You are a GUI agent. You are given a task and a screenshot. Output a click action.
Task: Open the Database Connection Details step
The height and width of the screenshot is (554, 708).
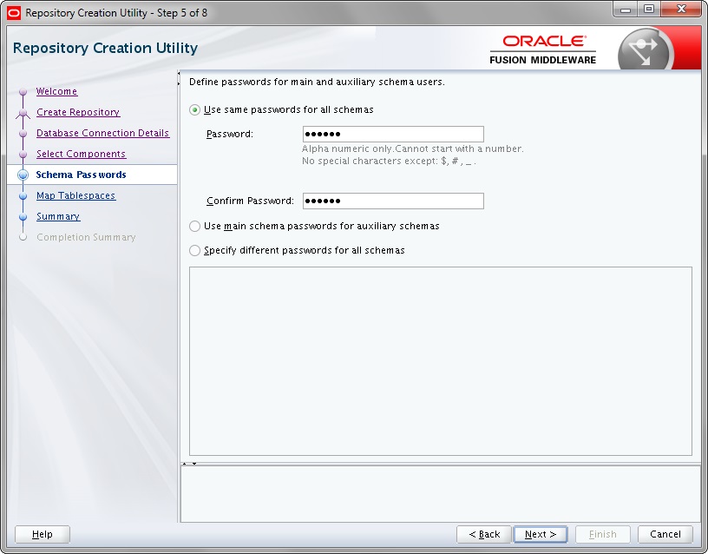[x=103, y=133]
